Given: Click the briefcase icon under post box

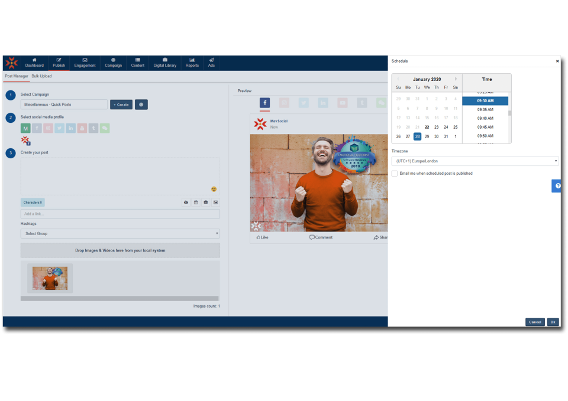Looking at the screenshot, I should click(205, 203).
